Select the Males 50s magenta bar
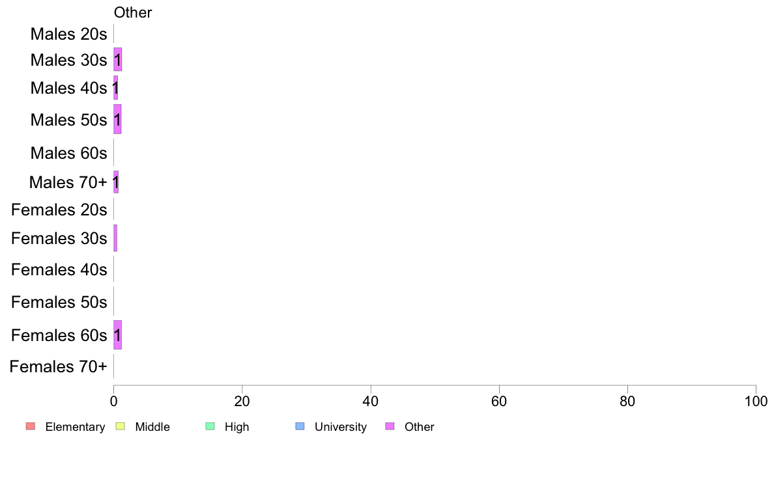The height and width of the screenshot is (479, 774). click(117, 119)
